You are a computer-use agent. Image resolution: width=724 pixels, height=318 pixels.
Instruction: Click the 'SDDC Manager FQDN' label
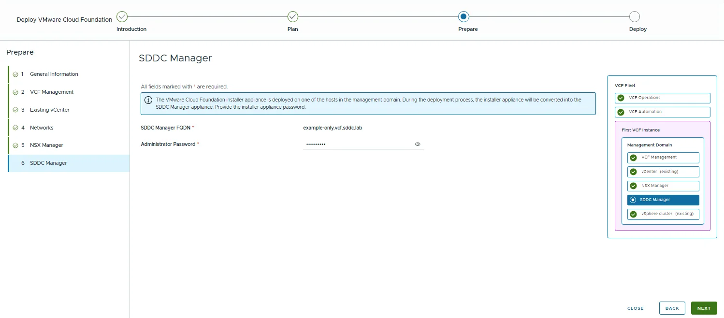point(166,128)
